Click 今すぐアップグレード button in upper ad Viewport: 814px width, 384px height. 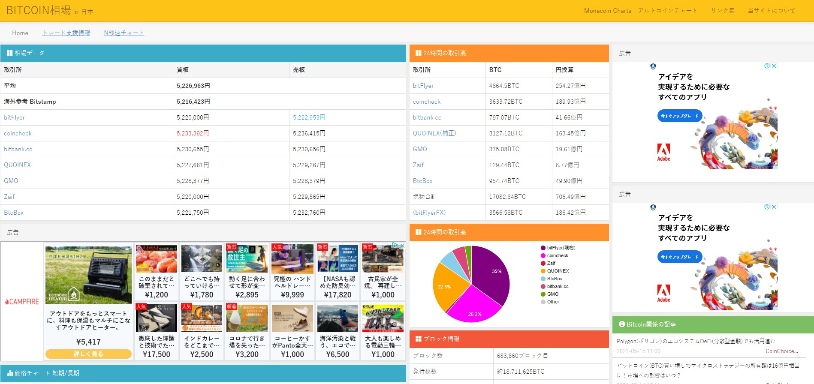tap(680, 116)
